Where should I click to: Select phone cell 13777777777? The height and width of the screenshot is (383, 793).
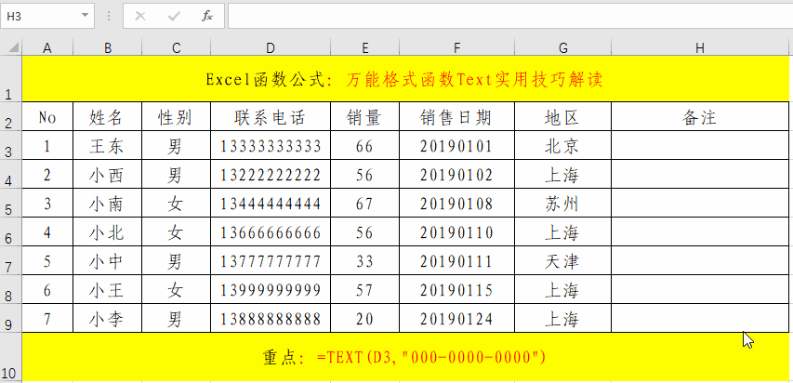(x=271, y=260)
